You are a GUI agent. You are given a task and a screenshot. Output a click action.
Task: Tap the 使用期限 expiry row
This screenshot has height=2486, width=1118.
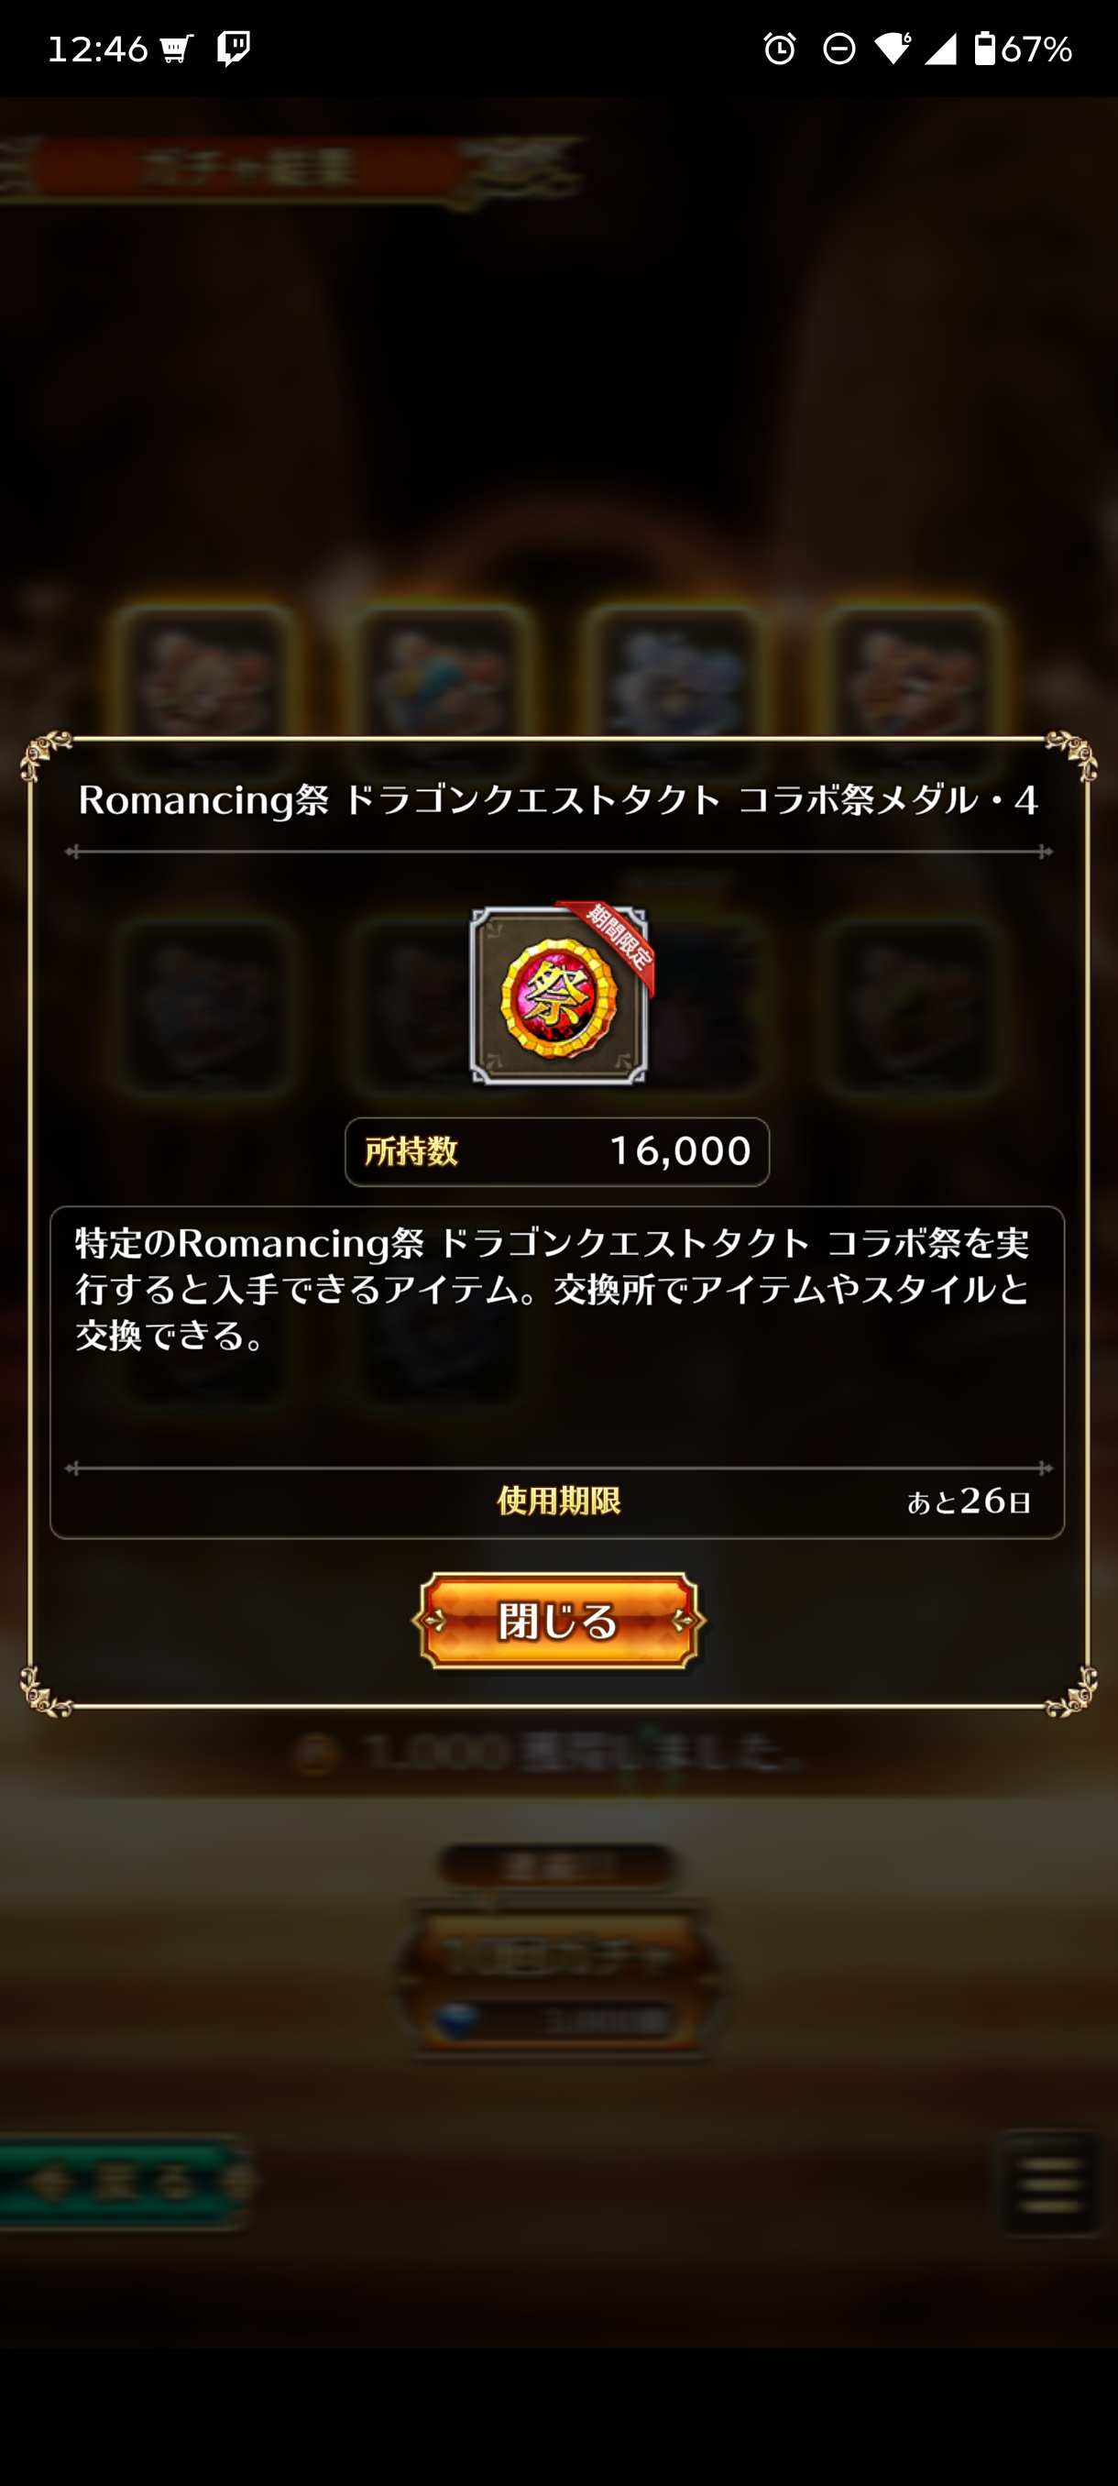click(x=556, y=1501)
